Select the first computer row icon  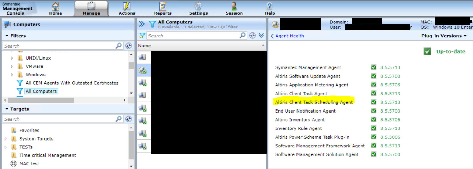pos(142,57)
